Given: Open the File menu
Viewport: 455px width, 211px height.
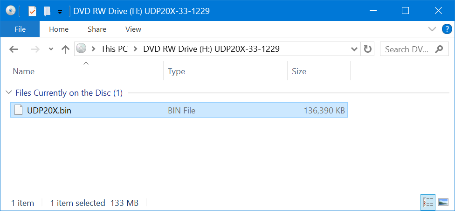Looking at the screenshot, I should [x=20, y=29].
